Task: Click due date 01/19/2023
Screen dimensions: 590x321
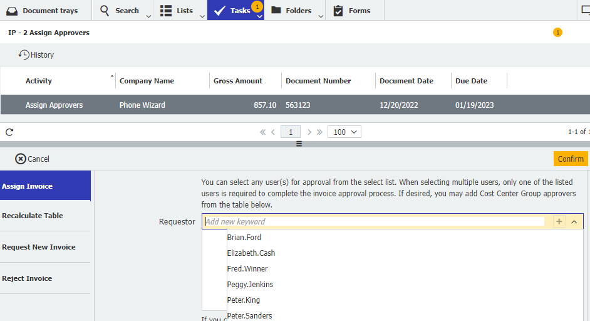Action: pos(475,105)
